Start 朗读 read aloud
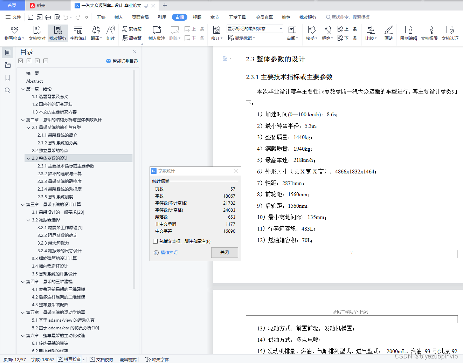This screenshot has height=363, width=463. (111, 33)
